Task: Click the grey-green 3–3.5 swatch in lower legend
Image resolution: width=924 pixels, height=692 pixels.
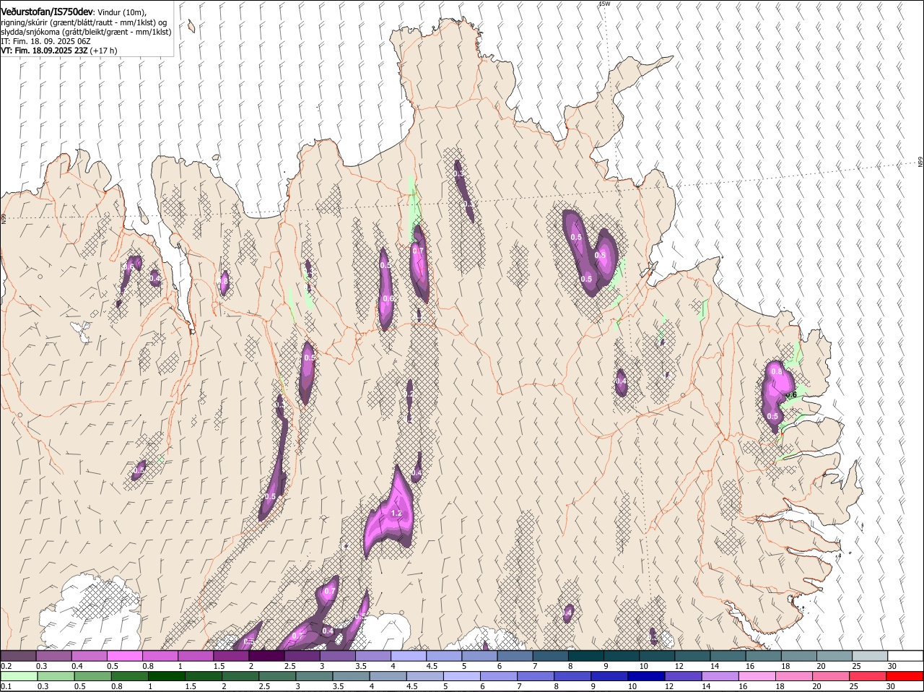Action: [x=314, y=676]
